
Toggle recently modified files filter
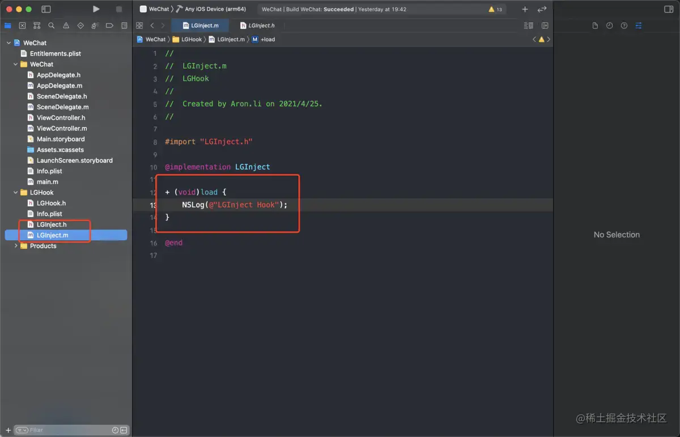coord(116,430)
